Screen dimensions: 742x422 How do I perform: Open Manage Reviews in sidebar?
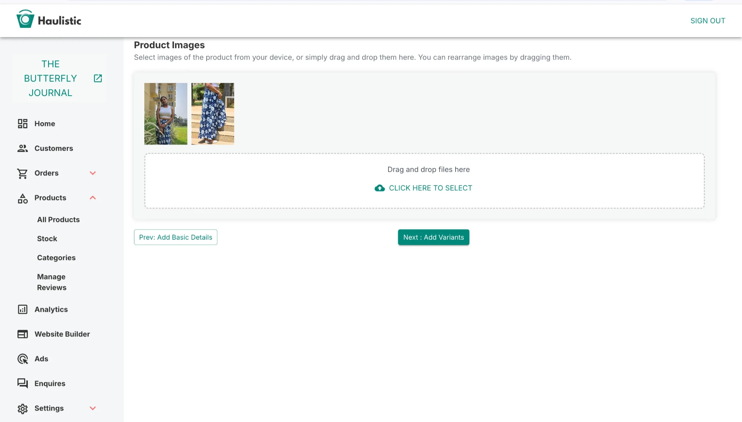pos(52,282)
